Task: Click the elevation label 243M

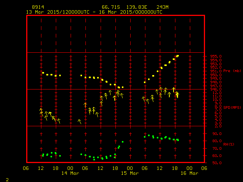Action: [163, 7]
